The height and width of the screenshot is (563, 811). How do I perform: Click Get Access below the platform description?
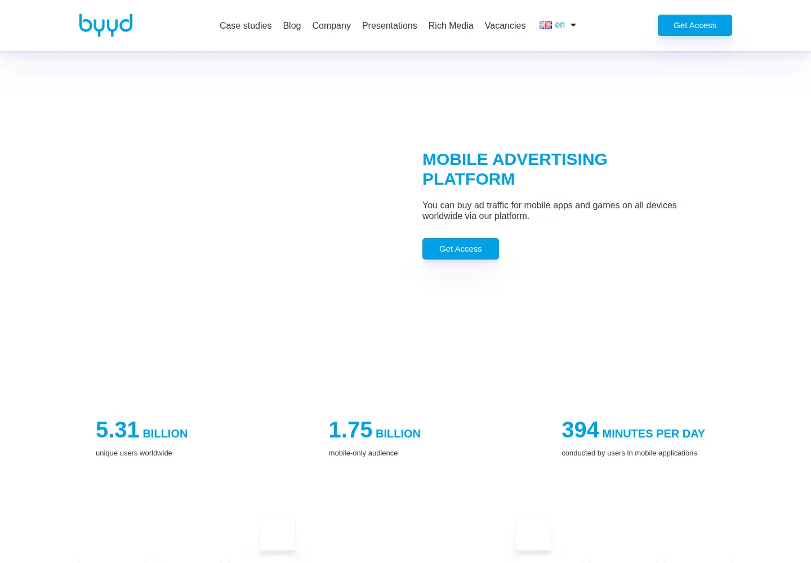tap(461, 249)
